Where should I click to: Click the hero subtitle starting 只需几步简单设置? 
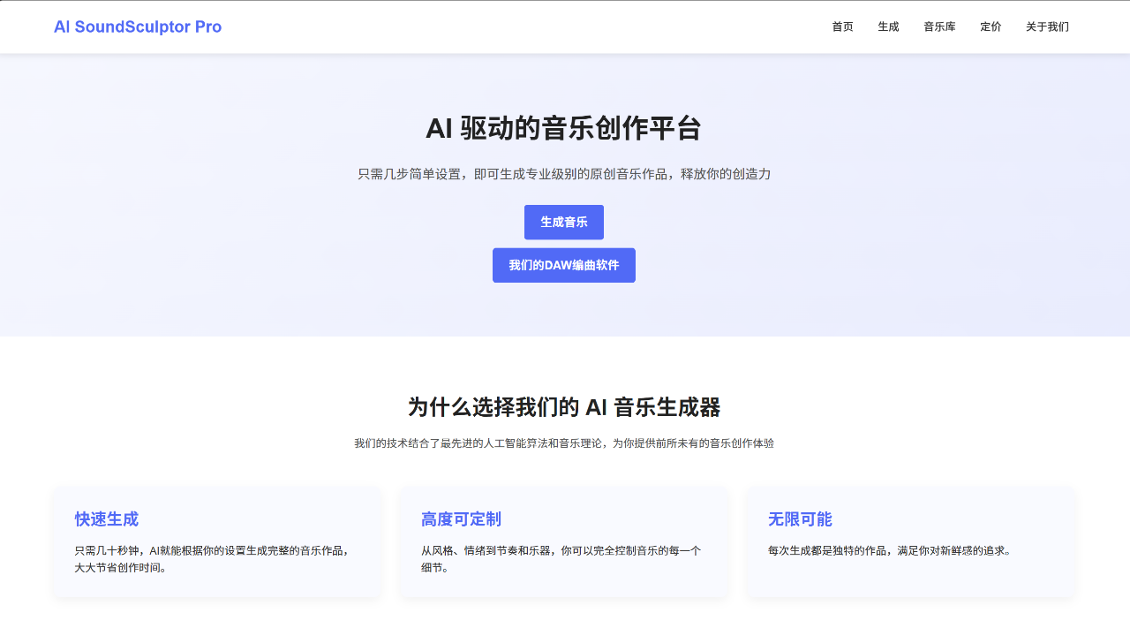(564, 174)
